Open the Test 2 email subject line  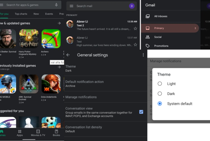coord(80,25)
